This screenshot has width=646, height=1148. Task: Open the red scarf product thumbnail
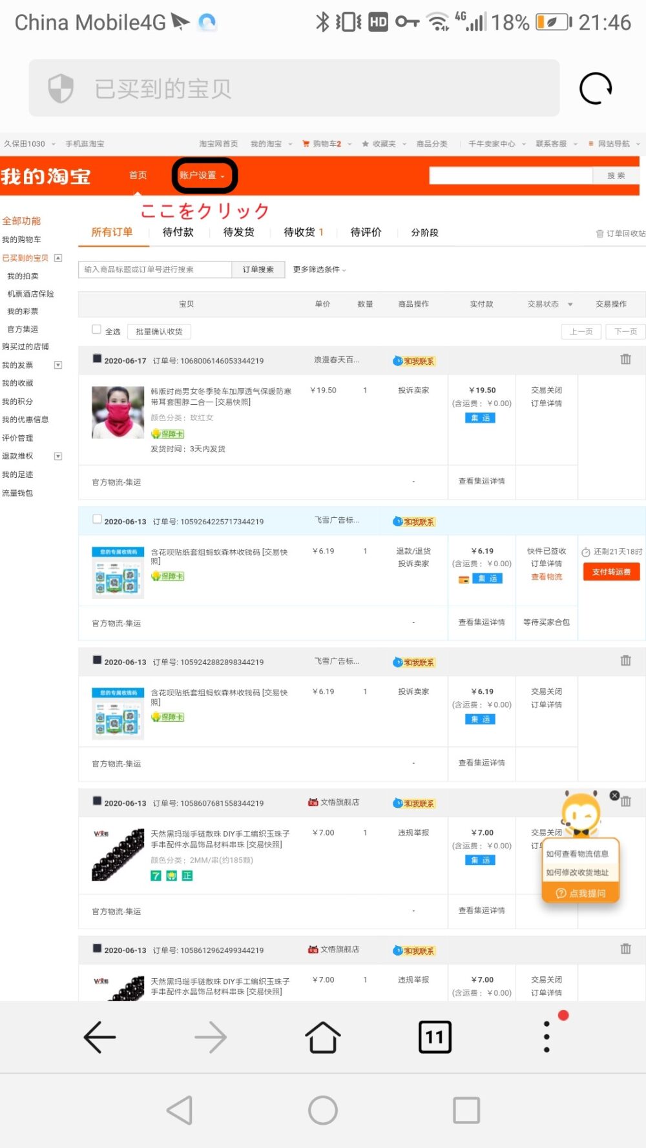[118, 413]
